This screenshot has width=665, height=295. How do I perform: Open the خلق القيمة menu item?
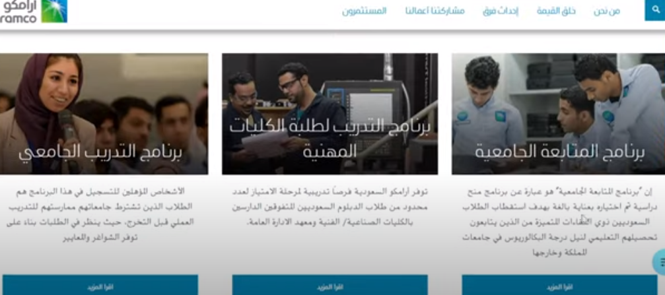tap(556, 11)
